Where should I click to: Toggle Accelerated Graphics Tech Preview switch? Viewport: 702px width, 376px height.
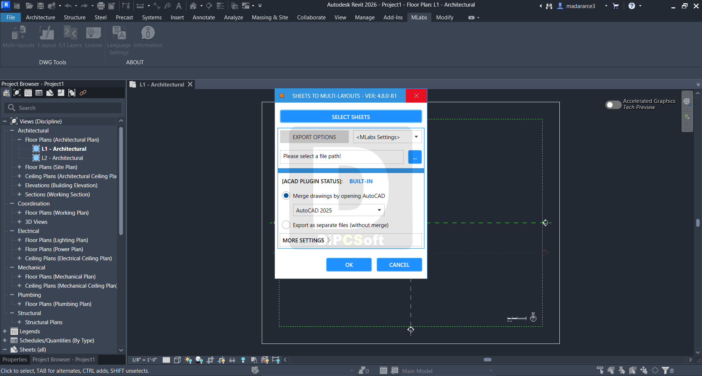tap(613, 105)
